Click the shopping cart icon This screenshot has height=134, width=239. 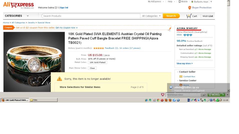189,16
